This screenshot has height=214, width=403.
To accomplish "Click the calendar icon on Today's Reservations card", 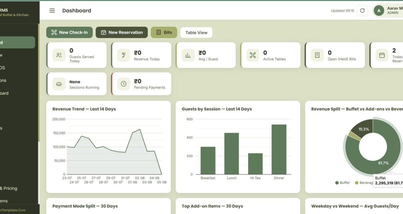I will pyautogui.click(x=382, y=55).
